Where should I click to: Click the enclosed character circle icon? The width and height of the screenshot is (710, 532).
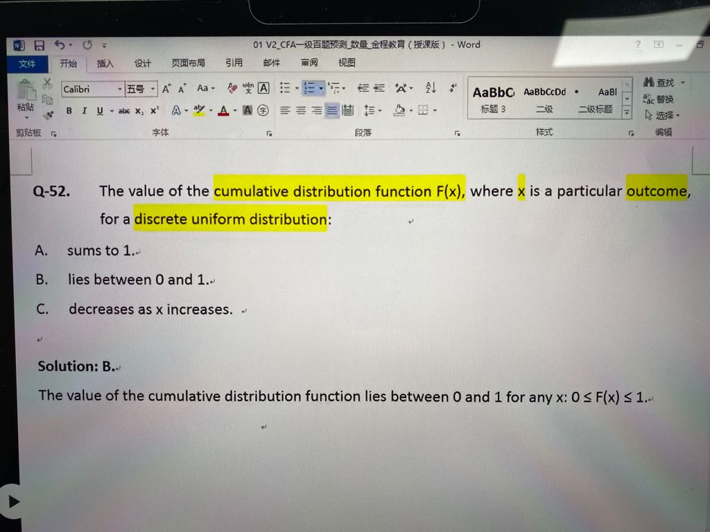click(263, 110)
